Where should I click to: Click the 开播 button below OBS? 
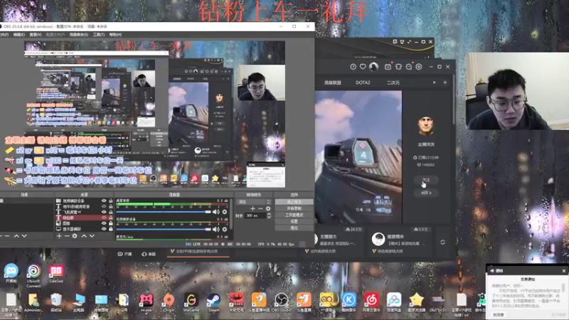coord(124,254)
